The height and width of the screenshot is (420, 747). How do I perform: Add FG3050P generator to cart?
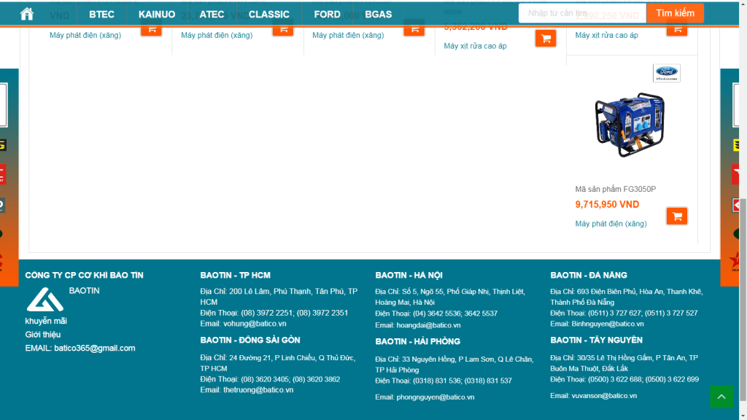(x=676, y=216)
